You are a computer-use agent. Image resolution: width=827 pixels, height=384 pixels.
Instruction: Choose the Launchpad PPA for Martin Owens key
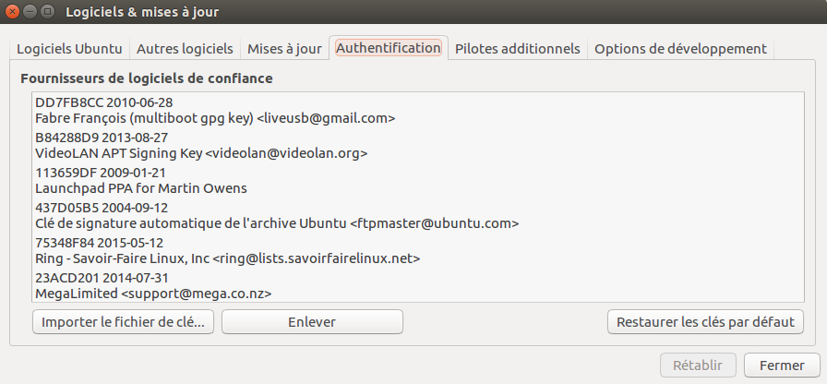[x=141, y=180]
